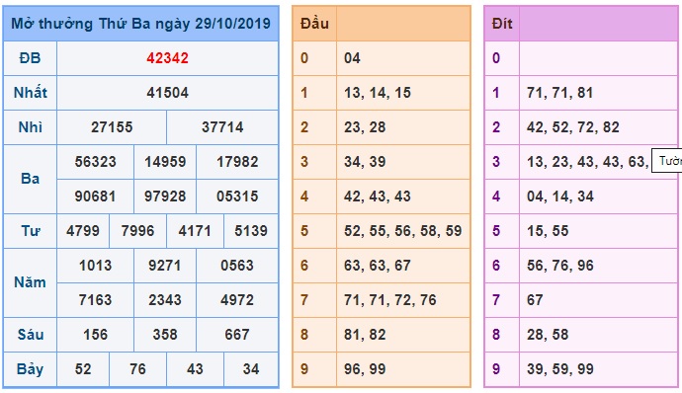Image resolution: width=682 pixels, height=393 pixels.
Task: Click the 'Nhất' prize label
Action: [30, 93]
